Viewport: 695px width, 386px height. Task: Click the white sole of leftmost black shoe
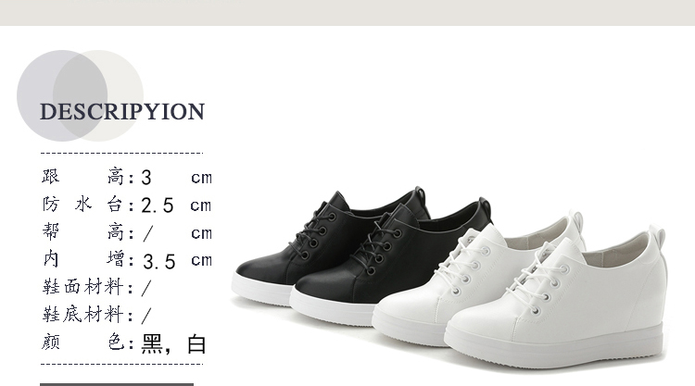(x=260, y=289)
